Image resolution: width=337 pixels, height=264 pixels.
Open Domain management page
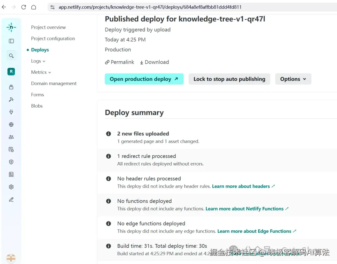(x=54, y=84)
